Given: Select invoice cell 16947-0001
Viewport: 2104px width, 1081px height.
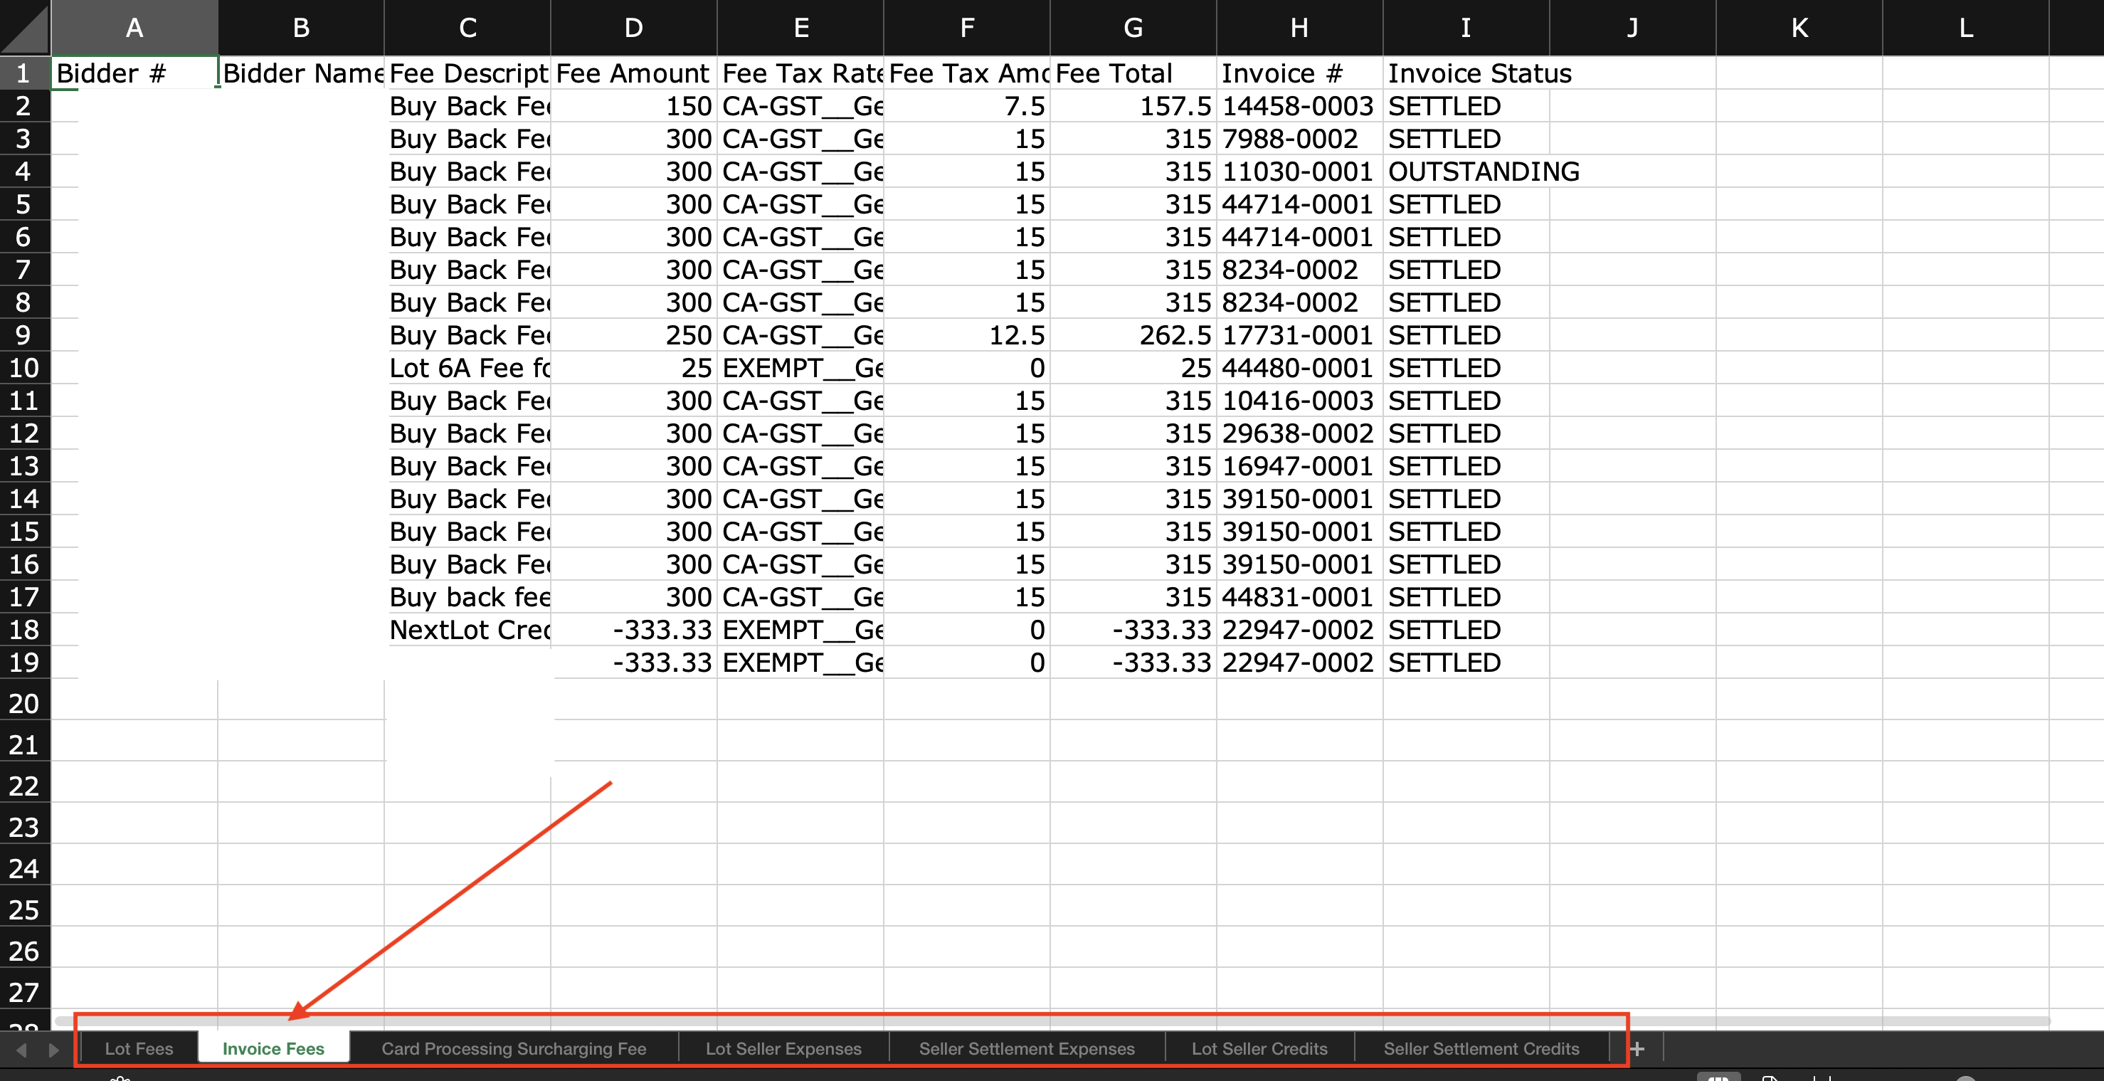Looking at the screenshot, I should click(x=1299, y=467).
